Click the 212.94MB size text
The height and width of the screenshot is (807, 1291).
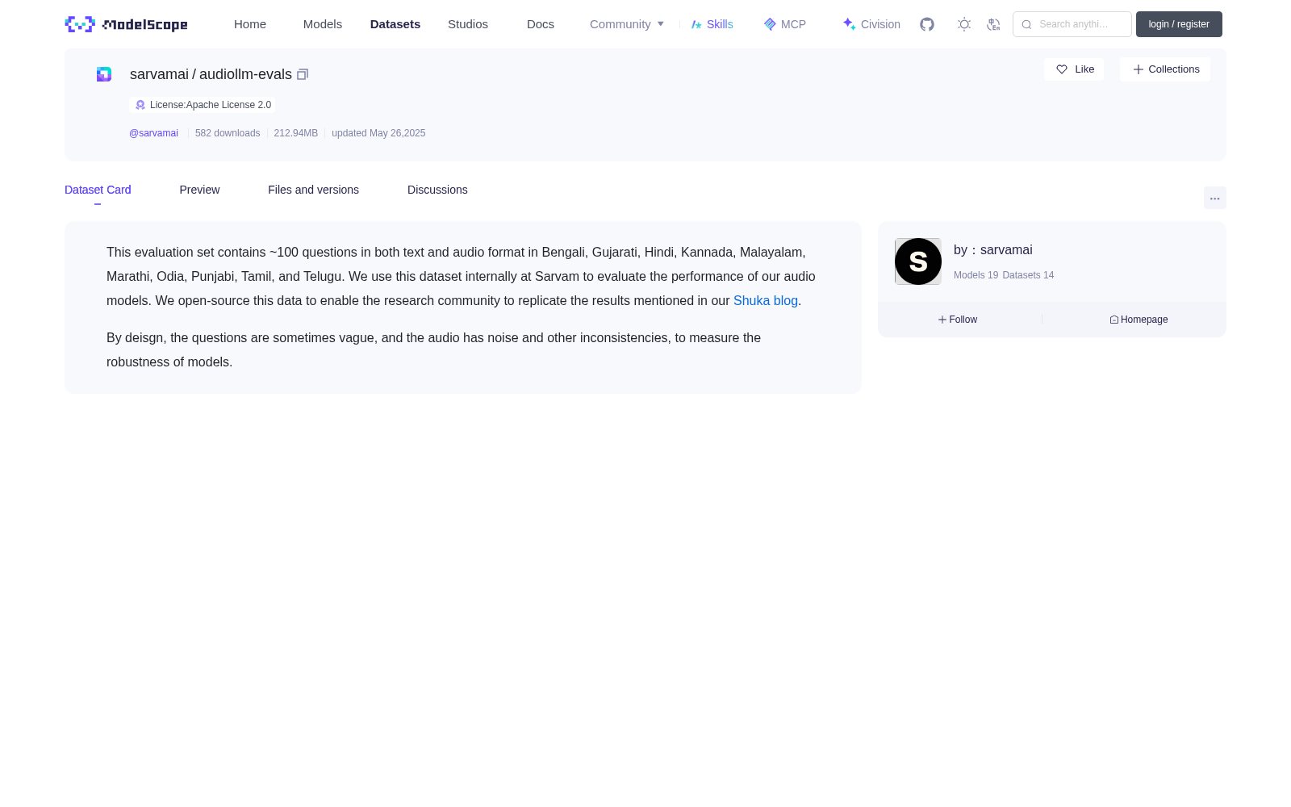(296, 133)
